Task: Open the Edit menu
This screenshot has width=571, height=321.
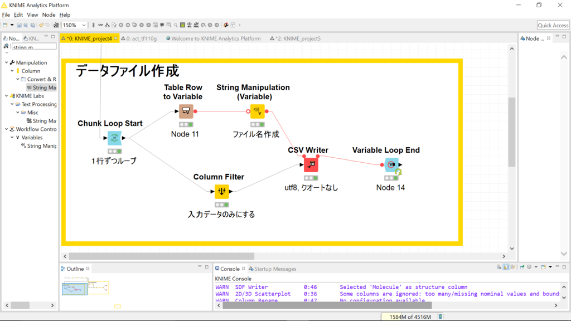Action: [x=18, y=15]
